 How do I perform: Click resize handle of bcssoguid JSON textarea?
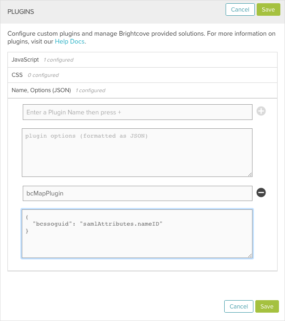click(250, 255)
